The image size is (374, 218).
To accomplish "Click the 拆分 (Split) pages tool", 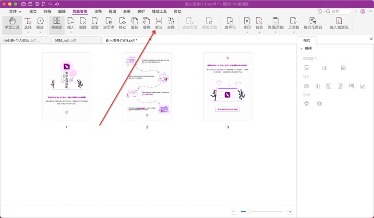I will tap(159, 23).
